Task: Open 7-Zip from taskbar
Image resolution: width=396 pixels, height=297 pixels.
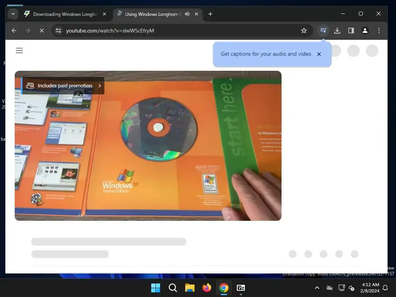Action: click(241, 288)
